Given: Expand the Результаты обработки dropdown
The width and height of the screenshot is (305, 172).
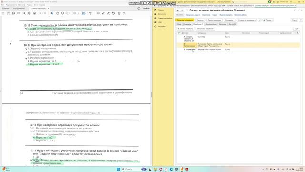Looking at the screenshot, I should click(x=206, y=29).
